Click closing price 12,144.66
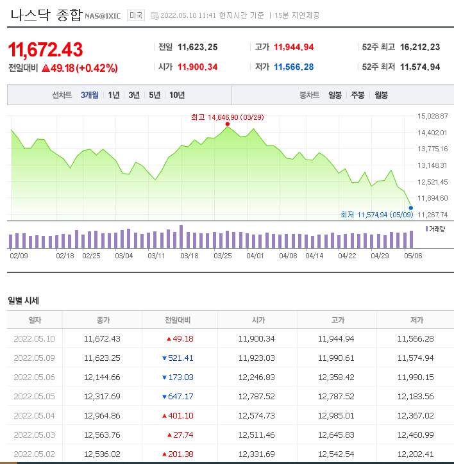Viewport: 454px width, 464px height. [102, 377]
